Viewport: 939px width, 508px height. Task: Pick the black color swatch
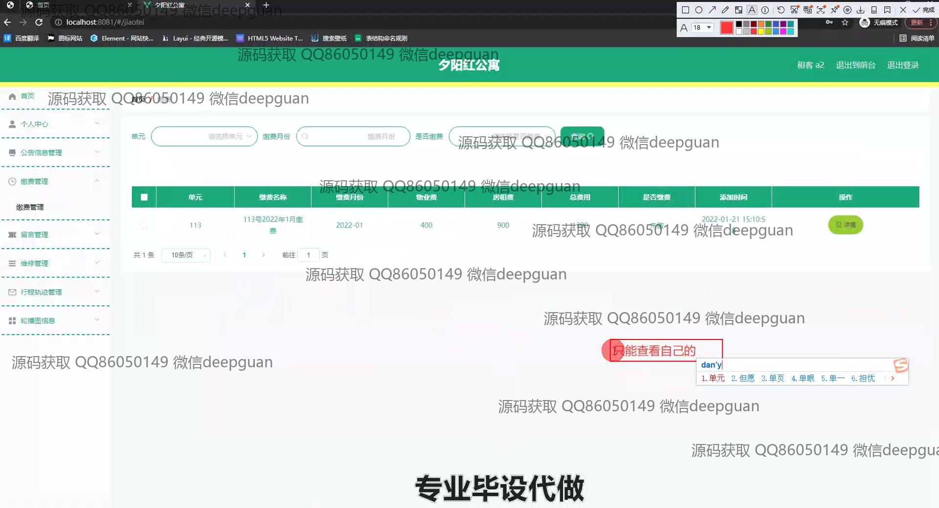point(739,24)
